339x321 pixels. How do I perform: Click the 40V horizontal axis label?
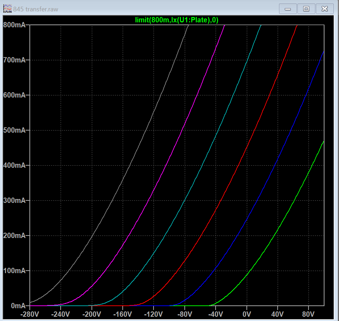click(277, 314)
